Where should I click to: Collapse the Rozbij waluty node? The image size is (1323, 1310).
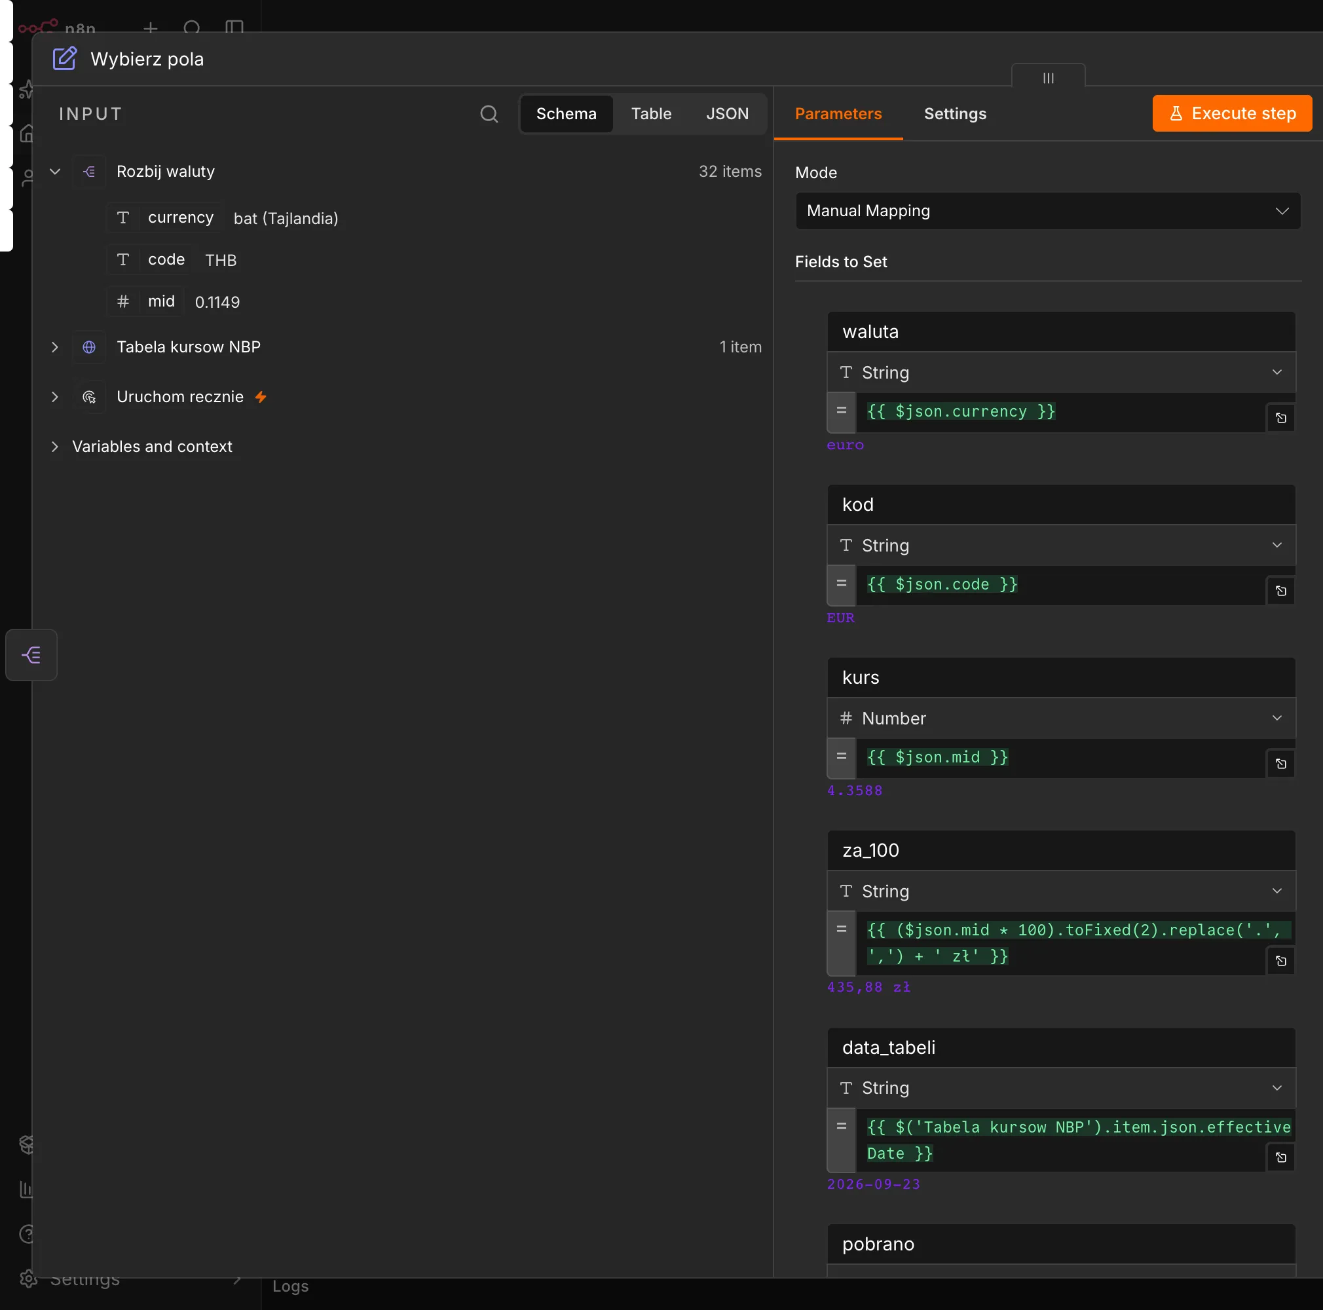(55, 172)
